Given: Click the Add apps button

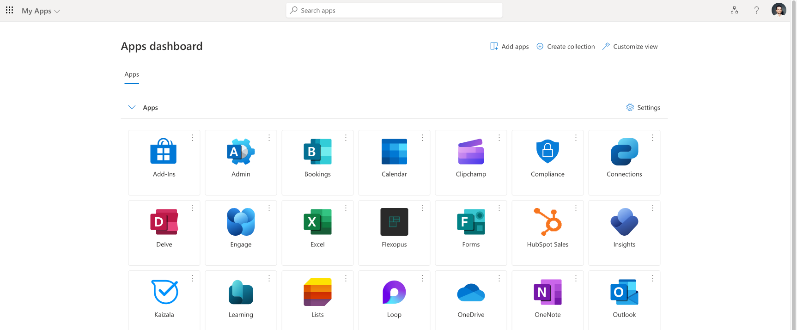Looking at the screenshot, I should click(510, 46).
